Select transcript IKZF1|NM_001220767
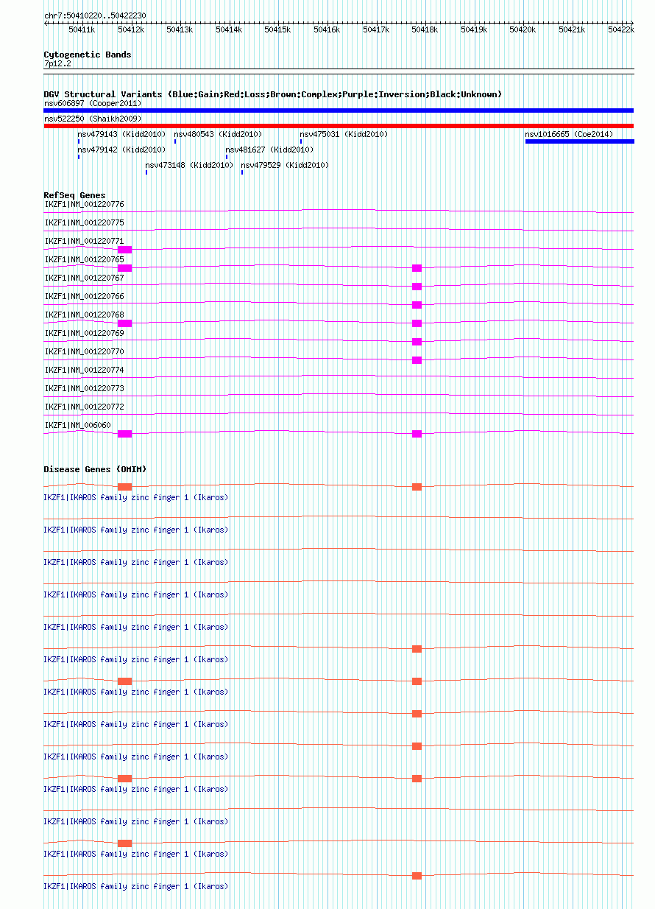Image resolution: width=655 pixels, height=909 pixels. [85, 278]
